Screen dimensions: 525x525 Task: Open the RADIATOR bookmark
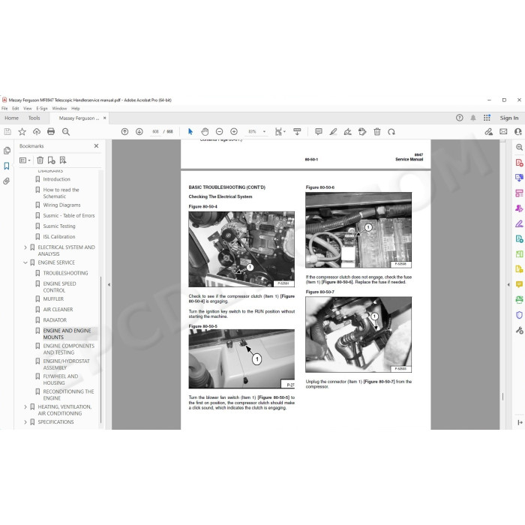point(55,320)
